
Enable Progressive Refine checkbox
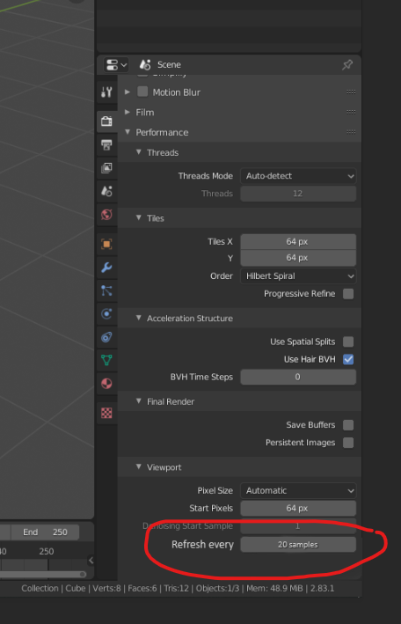(x=348, y=294)
